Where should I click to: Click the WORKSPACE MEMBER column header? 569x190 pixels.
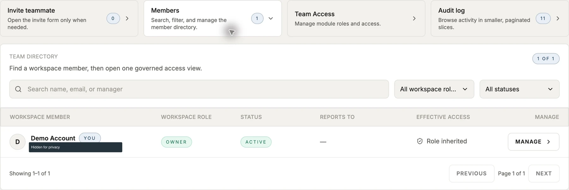(x=40, y=117)
